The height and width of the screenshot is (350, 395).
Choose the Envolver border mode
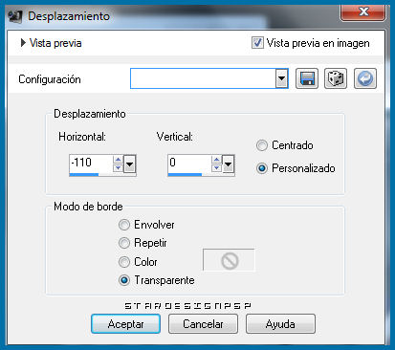[124, 225]
